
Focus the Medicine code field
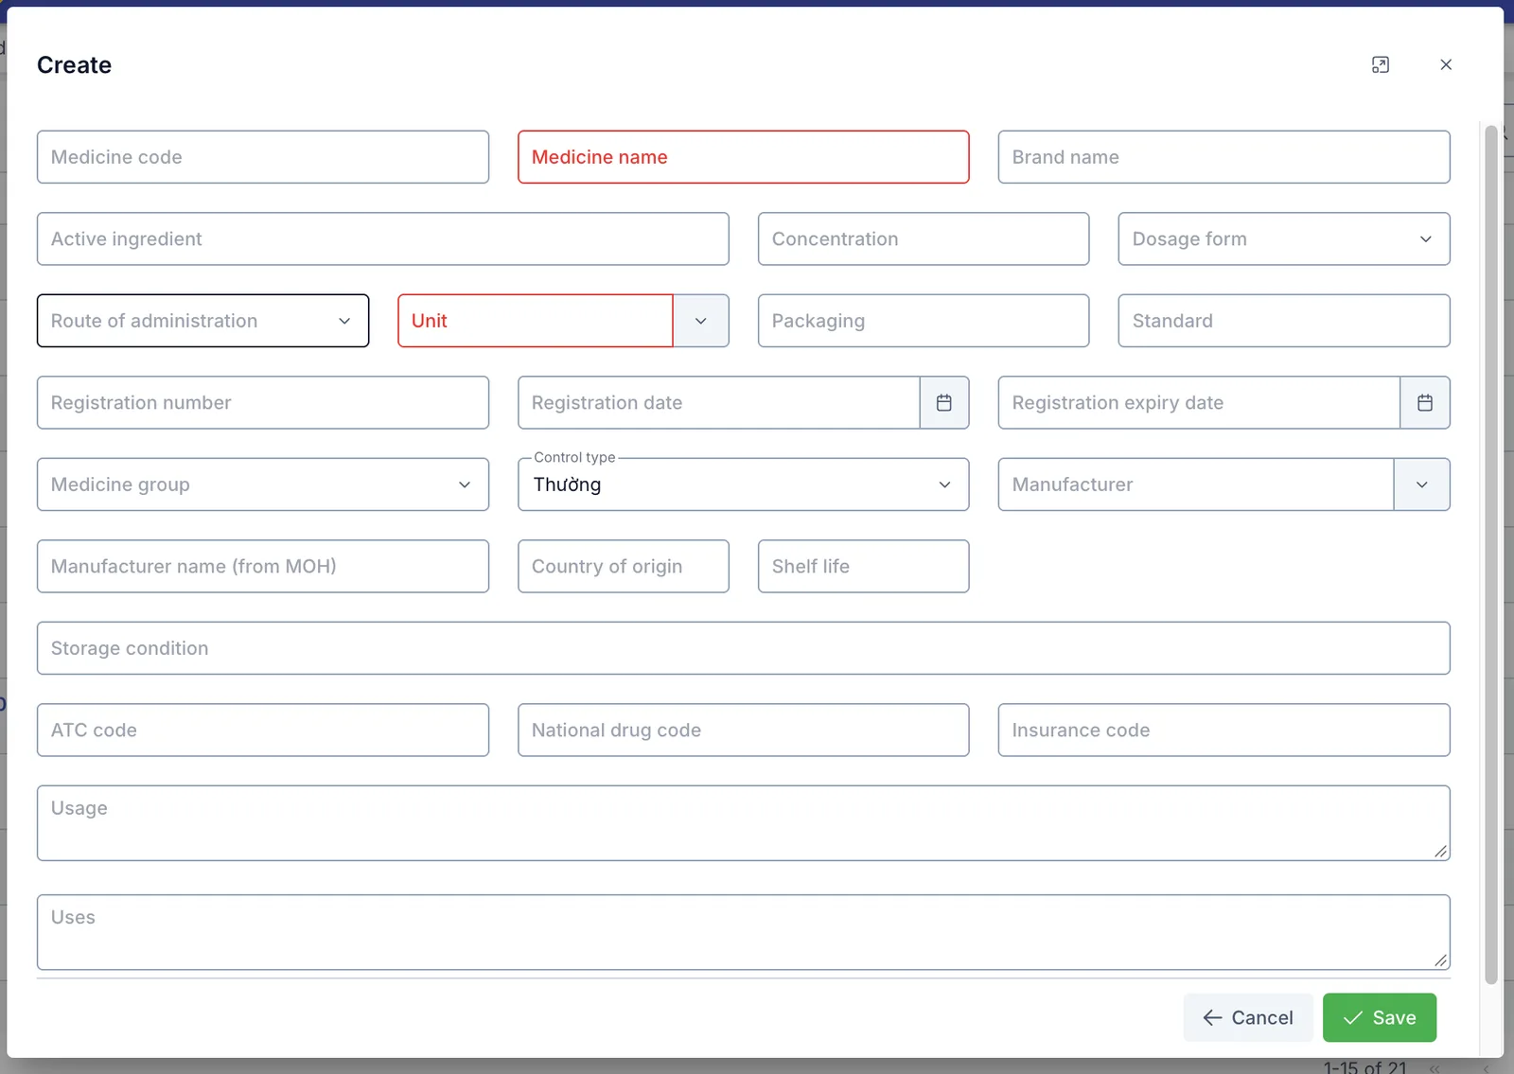[x=263, y=157]
